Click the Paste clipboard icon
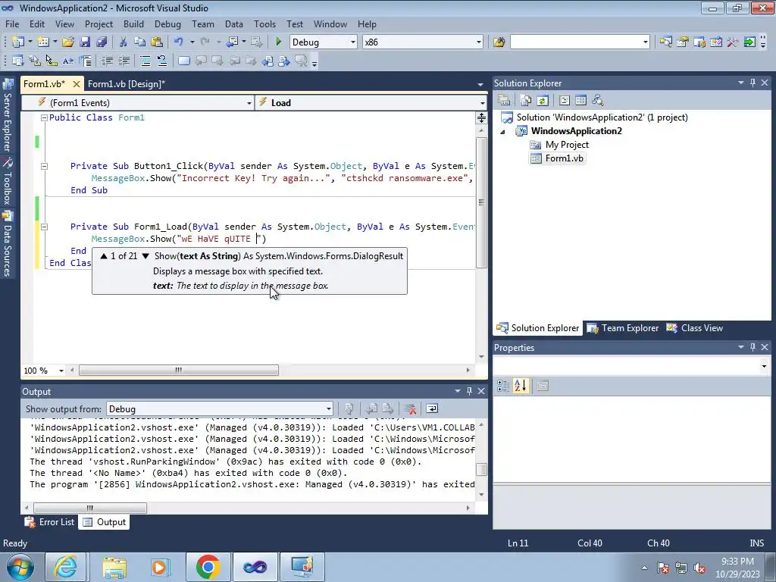The width and height of the screenshot is (776, 582). 157,42
